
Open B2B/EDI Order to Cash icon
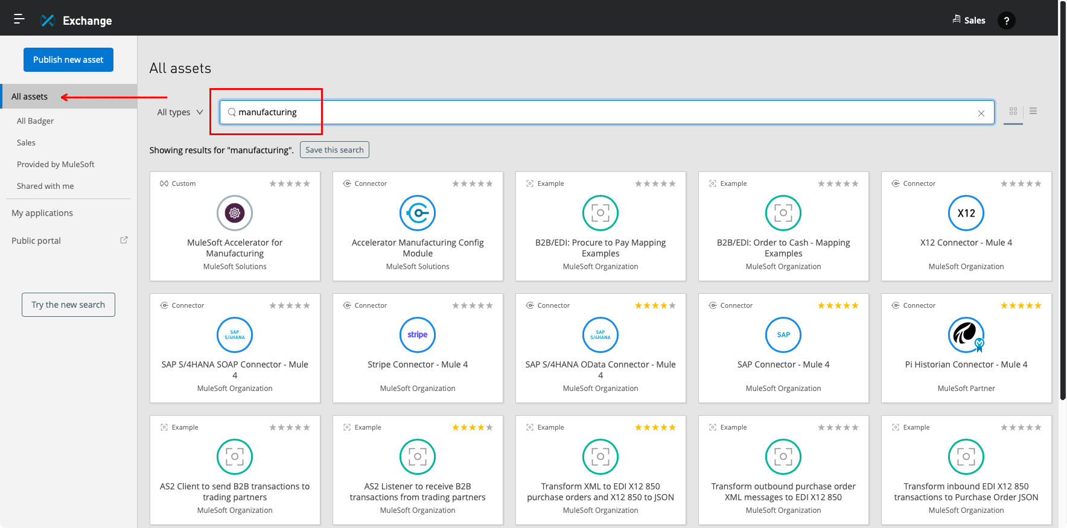[783, 213]
